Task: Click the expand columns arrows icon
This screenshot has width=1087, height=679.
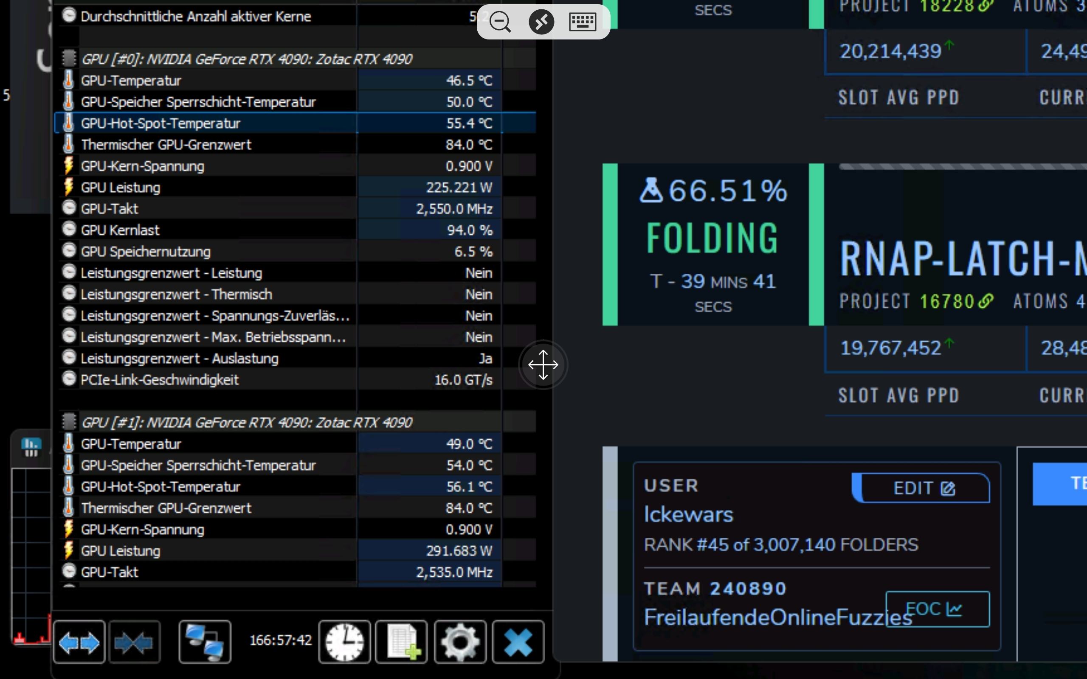Action: pyautogui.click(x=79, y=643)
